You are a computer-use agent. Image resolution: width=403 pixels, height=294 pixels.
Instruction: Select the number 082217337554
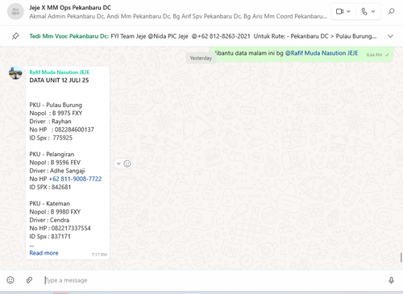coord(71,228)
